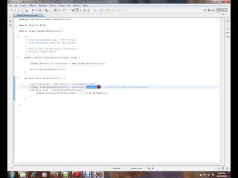Click the Previous Annotation toolbar icon
Image resolution: width=238 pixels, height=178 pixels.
click(102, 10)
